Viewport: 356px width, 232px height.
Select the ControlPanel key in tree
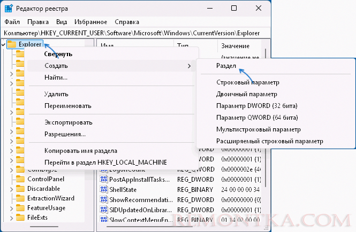[x=46, y=179]
